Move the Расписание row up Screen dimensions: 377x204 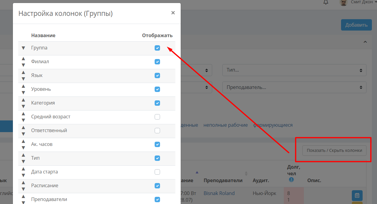point(23,182)
